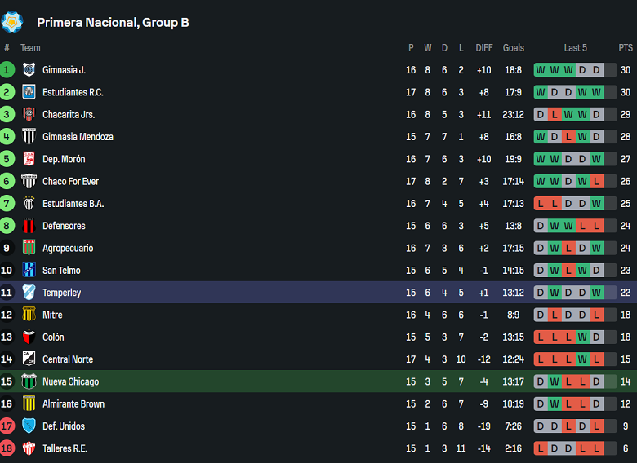
Task: Click the Primera Nacional league logo
Action: point(12,21)
